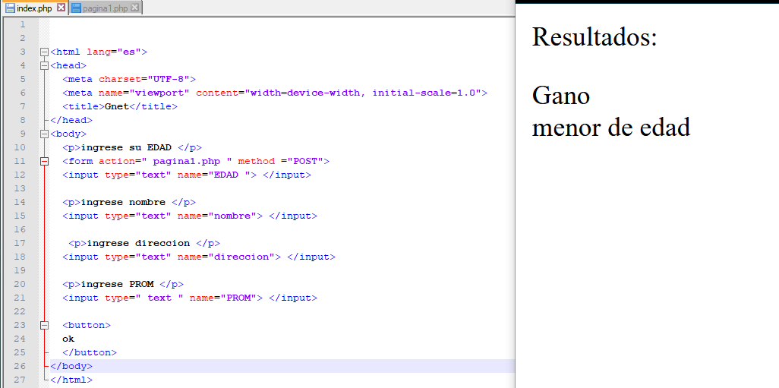Click the 'viewport' attribute value
The image size is (779, 388).
[160, 93]
